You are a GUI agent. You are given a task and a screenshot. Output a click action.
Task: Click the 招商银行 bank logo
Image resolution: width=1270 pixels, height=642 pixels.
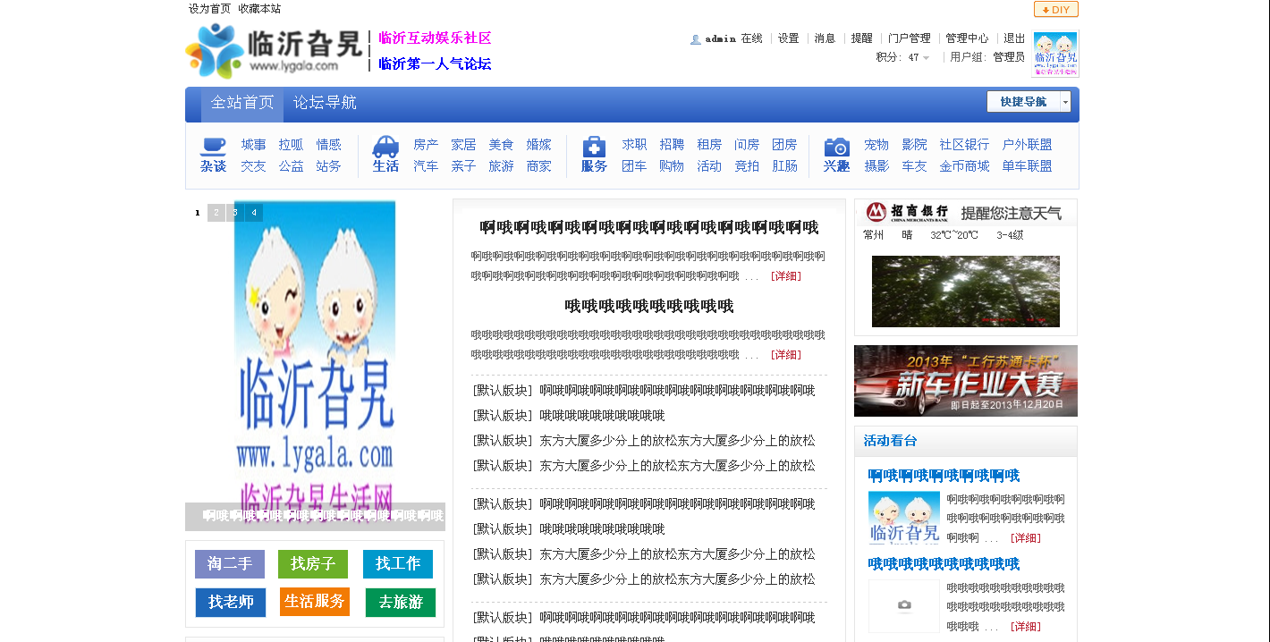(x=907, y=213)
